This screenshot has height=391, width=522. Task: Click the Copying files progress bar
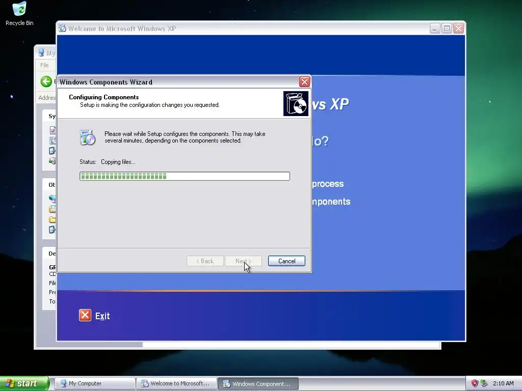185,176
